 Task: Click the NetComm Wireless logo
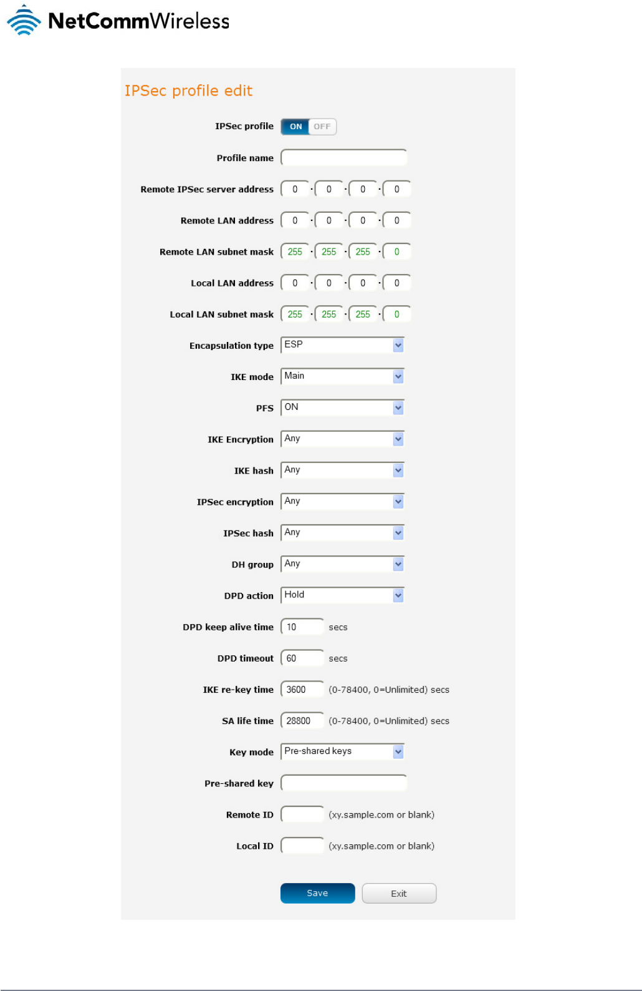118,21
